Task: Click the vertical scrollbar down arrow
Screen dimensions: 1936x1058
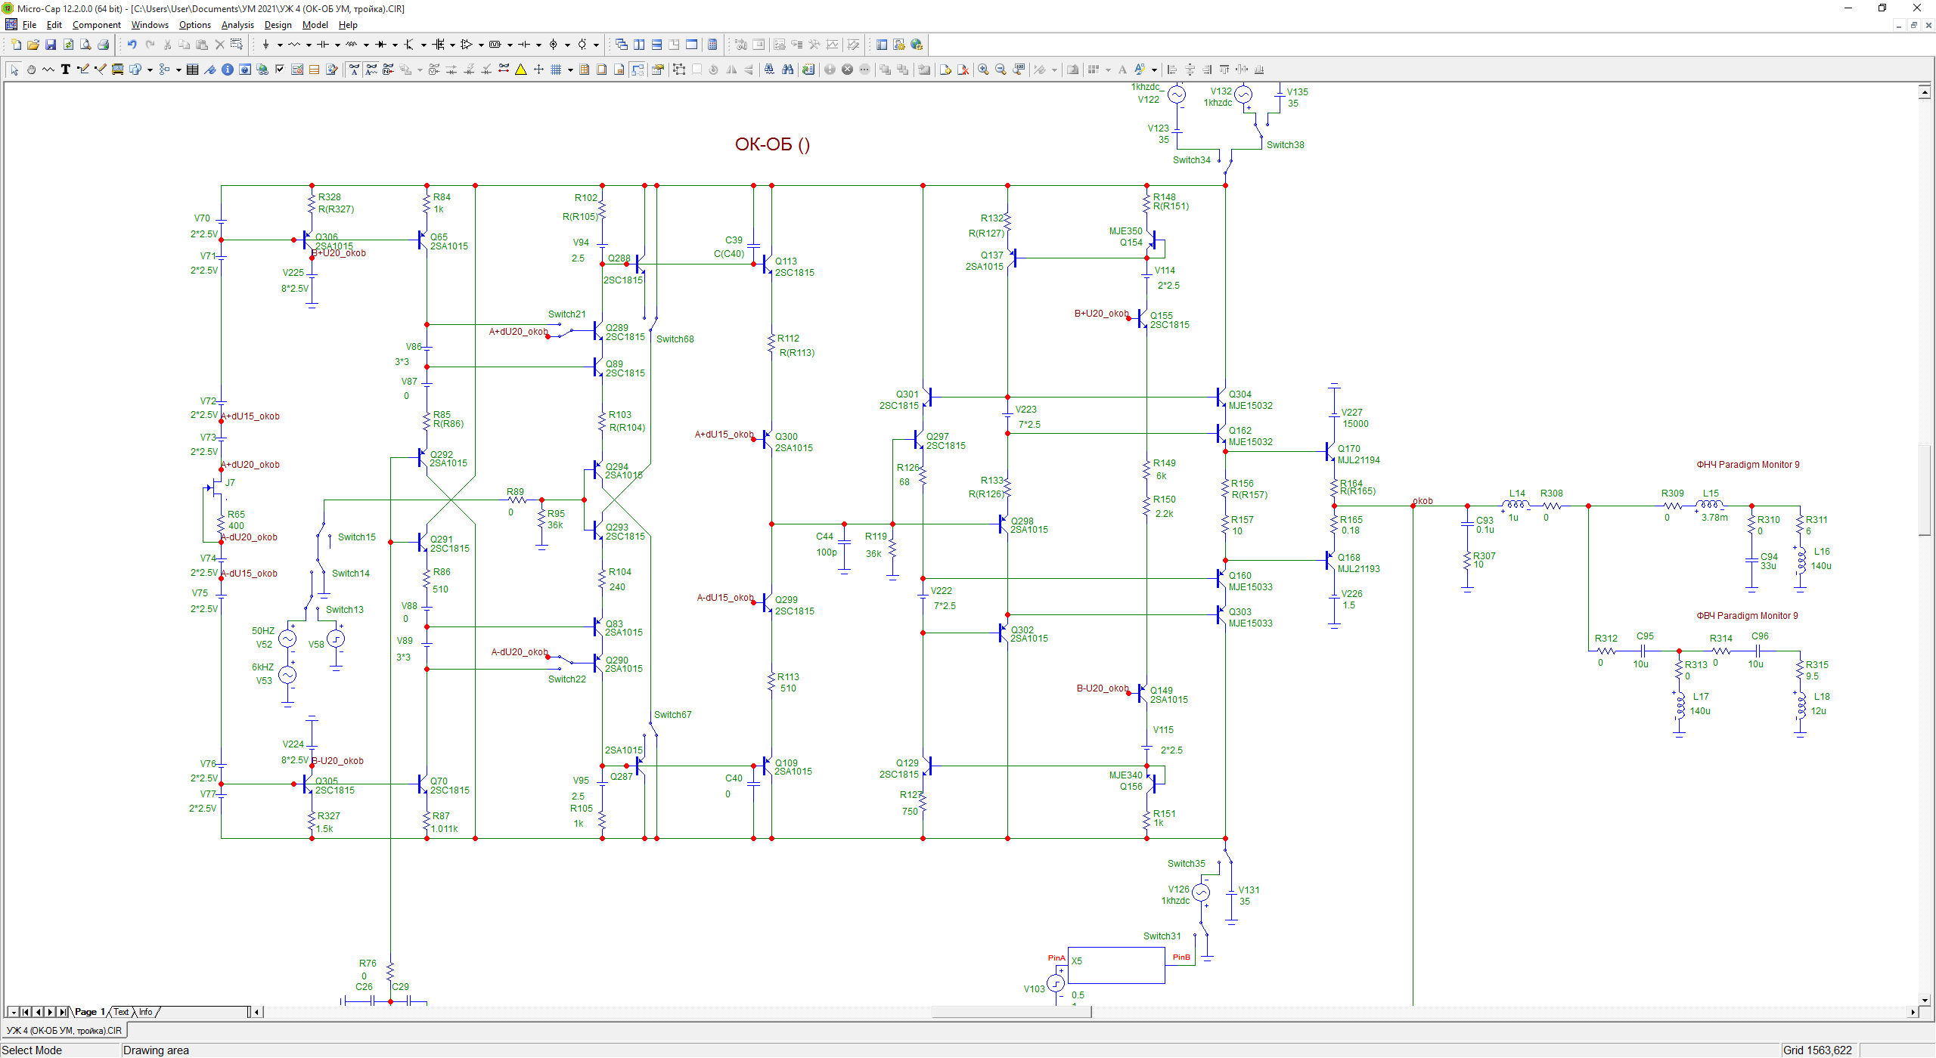Action: (1925, 1000)
